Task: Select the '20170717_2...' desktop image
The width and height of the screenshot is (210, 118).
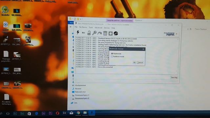Action: tap(6, 40)
